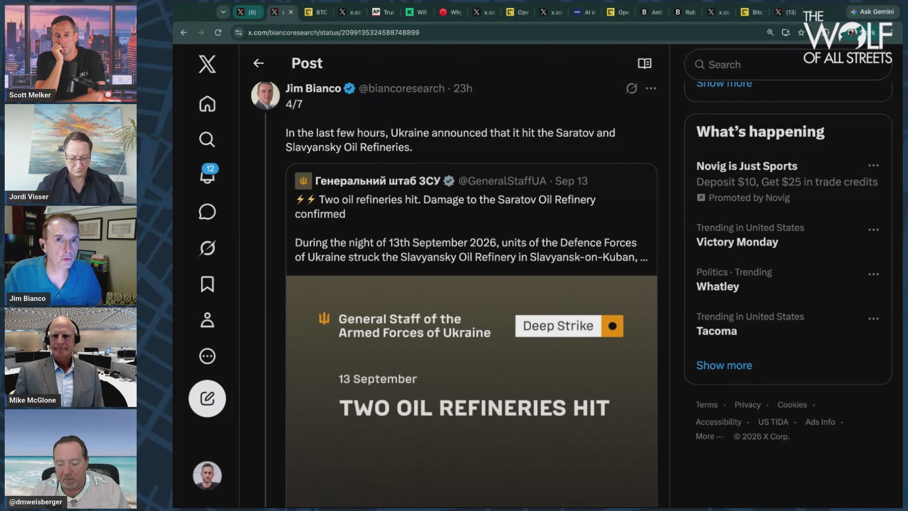Open options for Victory Monday trend

coord(873,230)
